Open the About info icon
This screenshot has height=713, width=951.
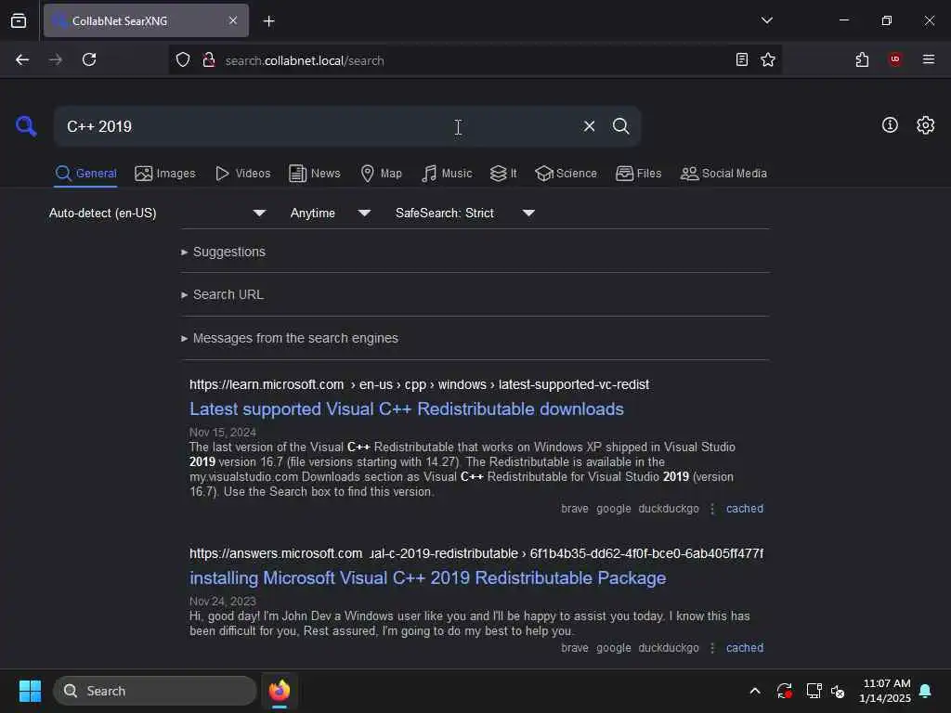[890, 125]
